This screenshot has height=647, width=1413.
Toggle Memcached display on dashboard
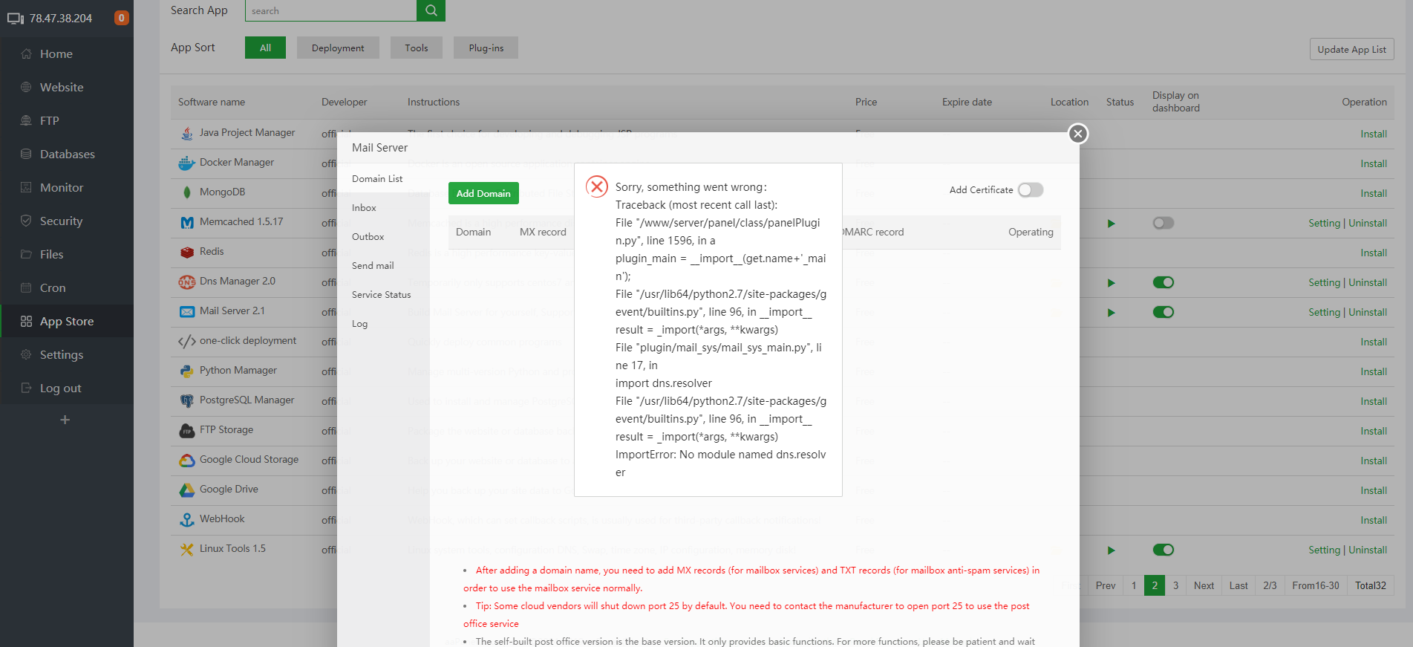click(x=1163, y=223)
